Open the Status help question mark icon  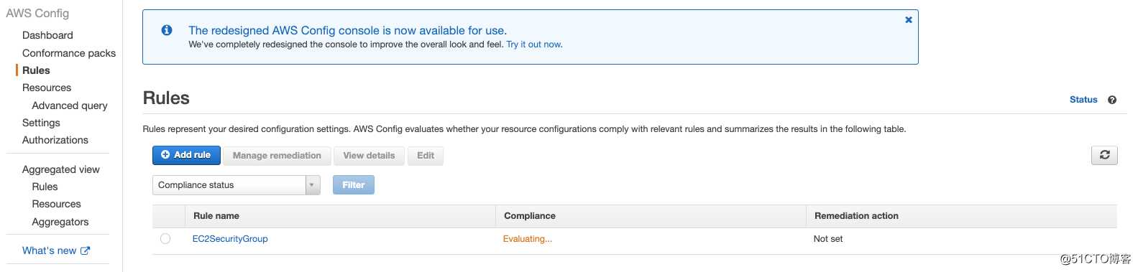click(1112, 100)
